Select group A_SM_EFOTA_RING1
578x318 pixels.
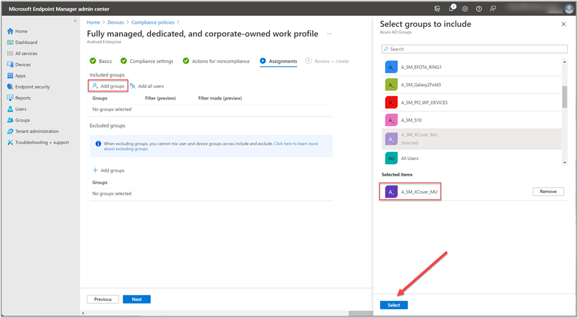coord(472,67)
